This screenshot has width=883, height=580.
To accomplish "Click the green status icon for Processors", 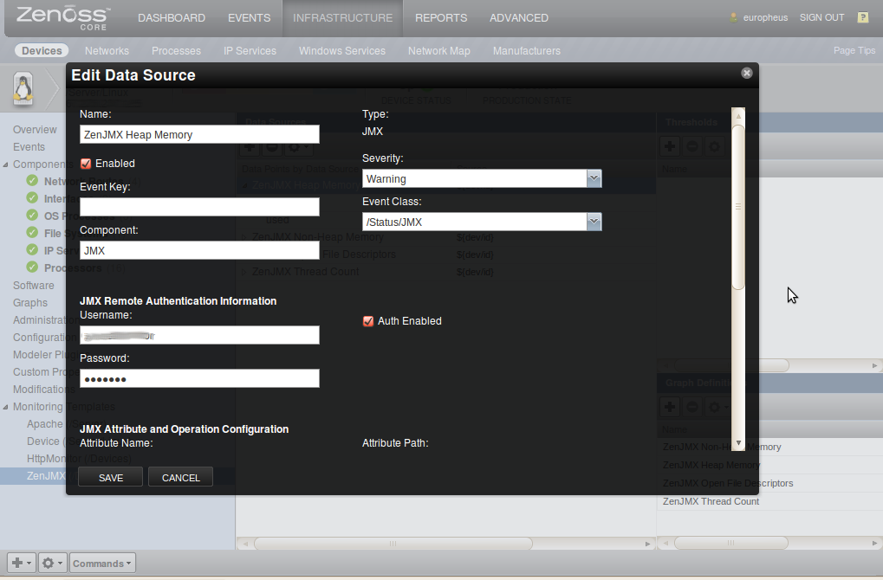I will (x=33, y=267).
